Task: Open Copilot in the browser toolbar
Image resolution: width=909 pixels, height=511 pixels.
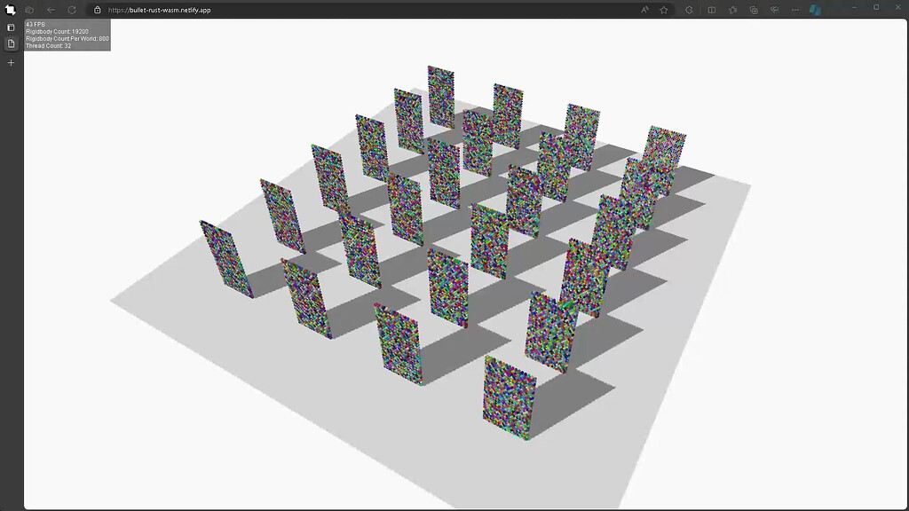Action: [x=814, y=10]
